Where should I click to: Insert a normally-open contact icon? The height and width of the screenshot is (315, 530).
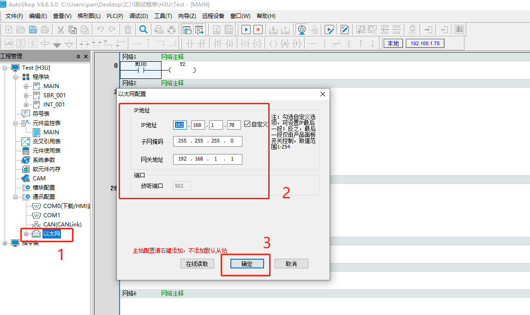[x=190, y=43]
